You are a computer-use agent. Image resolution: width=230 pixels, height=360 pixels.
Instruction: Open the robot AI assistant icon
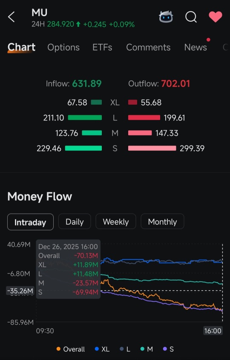tap(166, 17)
